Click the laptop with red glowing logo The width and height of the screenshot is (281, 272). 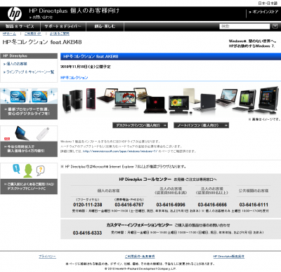coord(155,104)
